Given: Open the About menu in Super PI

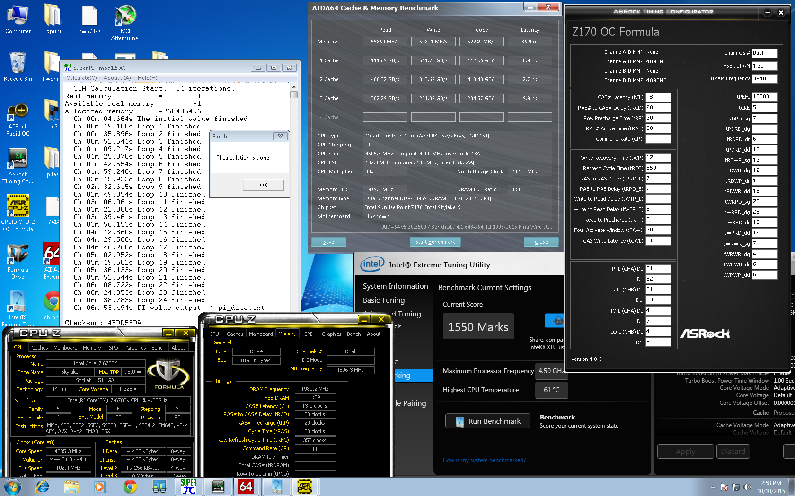Looking at the screenshot, I should click(117, 78).
